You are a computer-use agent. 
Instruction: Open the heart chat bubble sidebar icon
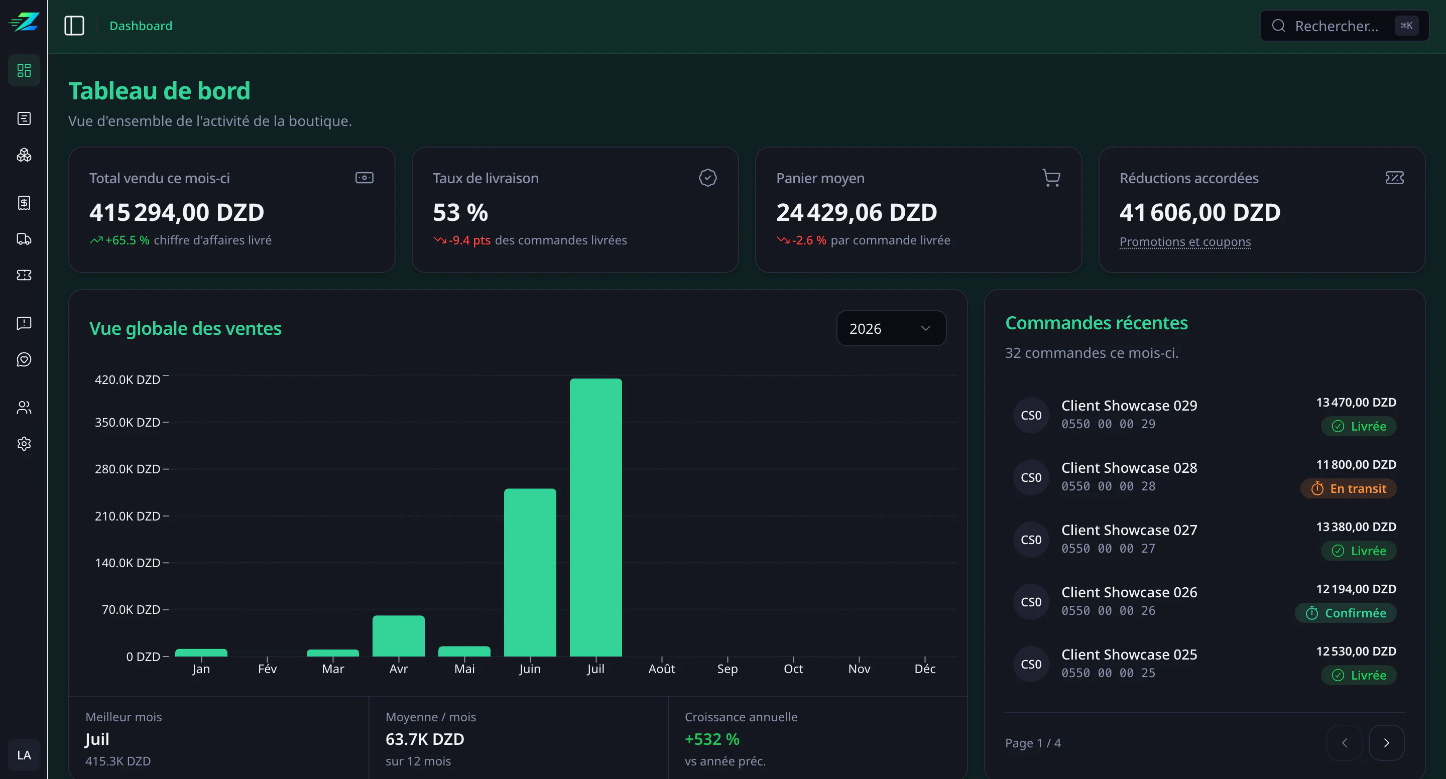[x=24, y=360]
